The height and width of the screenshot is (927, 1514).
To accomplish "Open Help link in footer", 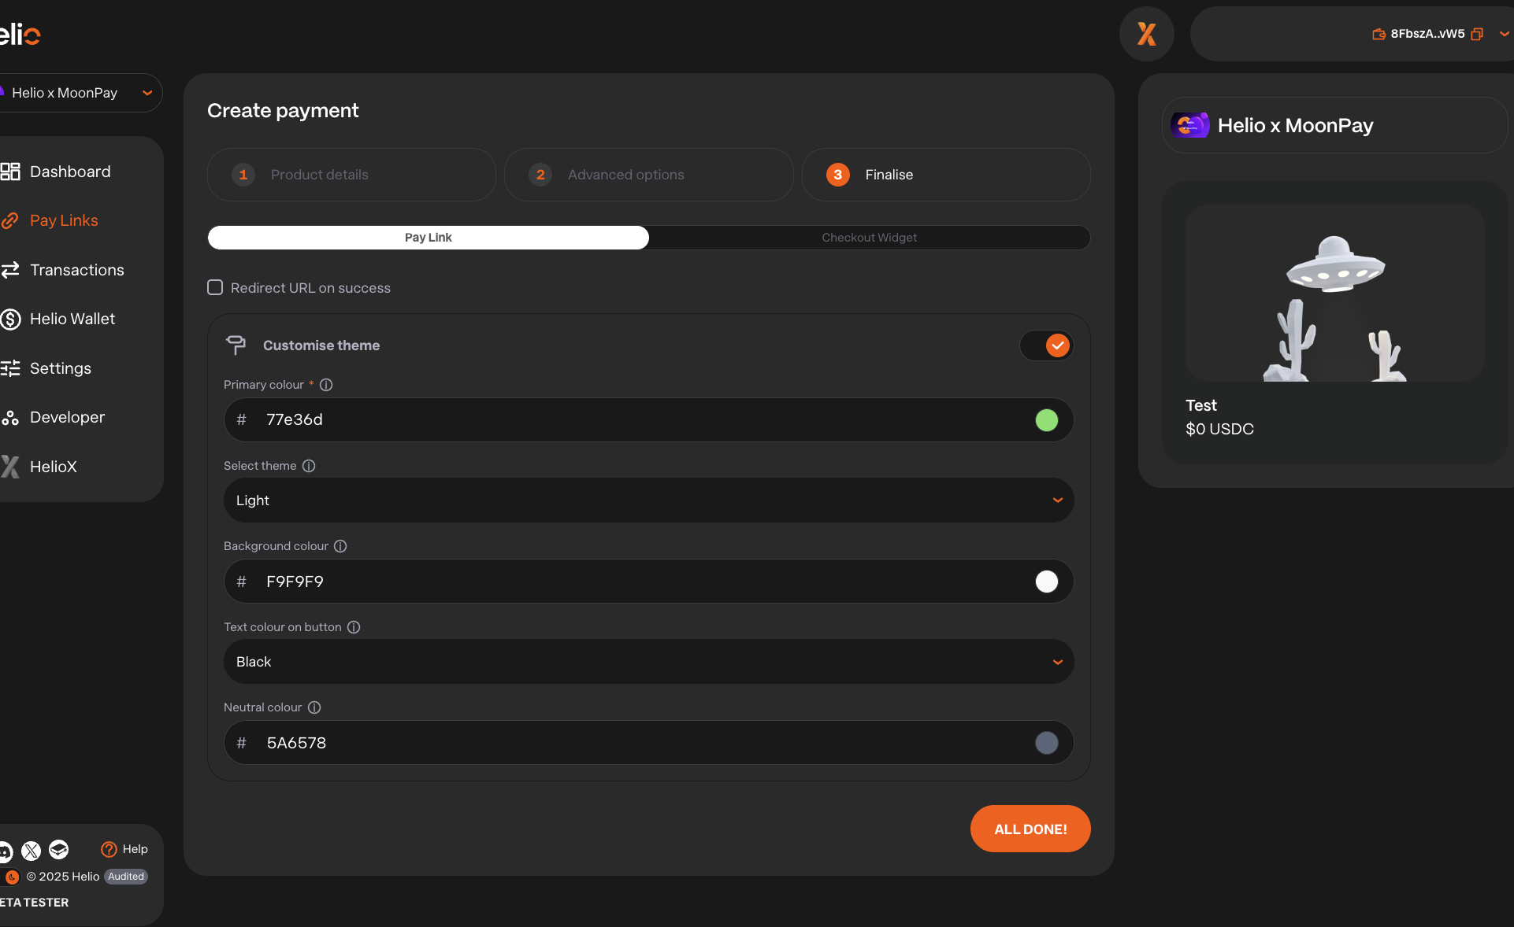I will coord(135,849).
